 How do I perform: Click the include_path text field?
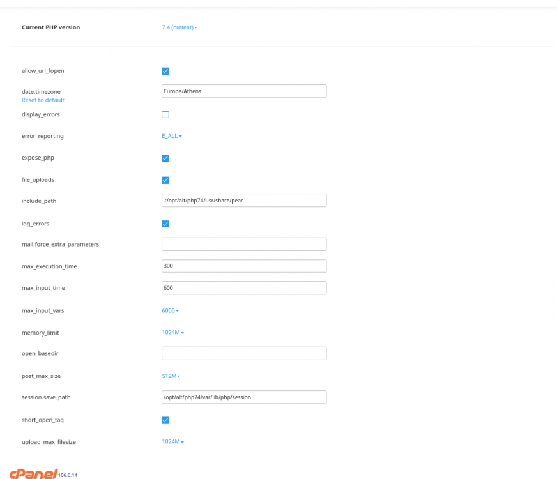tap(244, 200)
